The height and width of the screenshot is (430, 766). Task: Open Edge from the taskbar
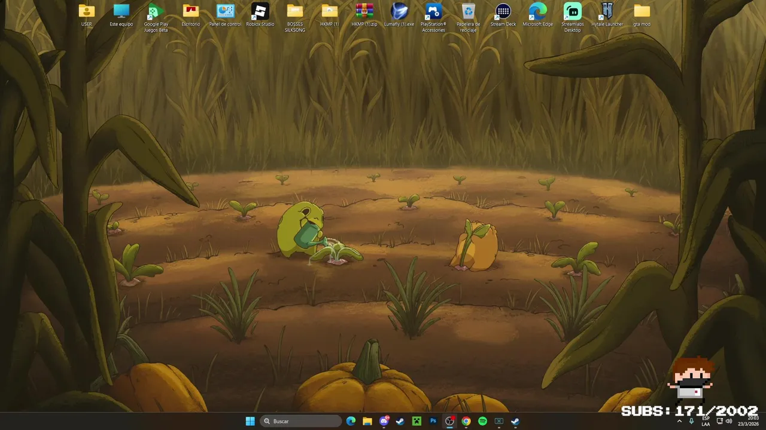click(351, 421)
